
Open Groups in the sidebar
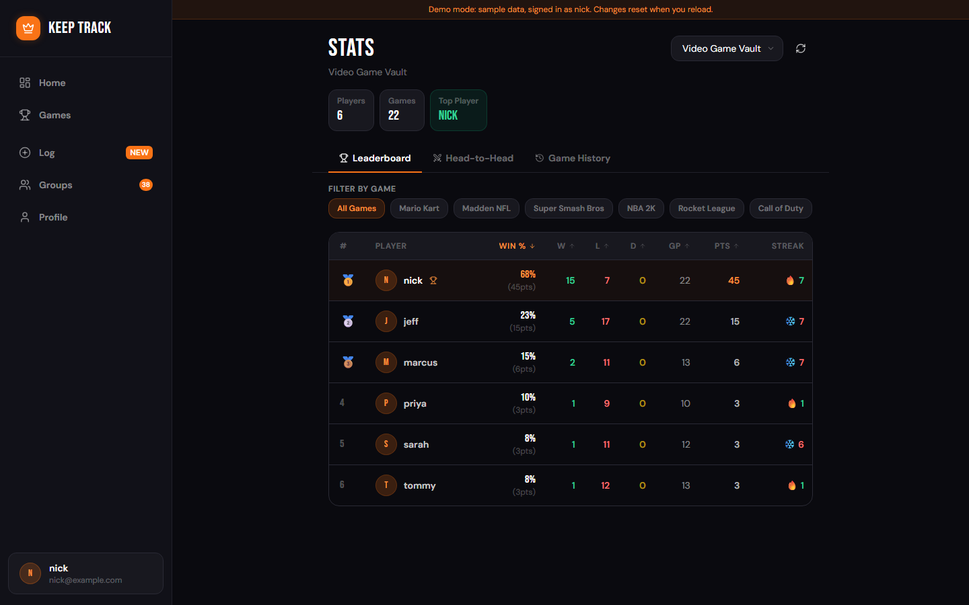[86, 185]
